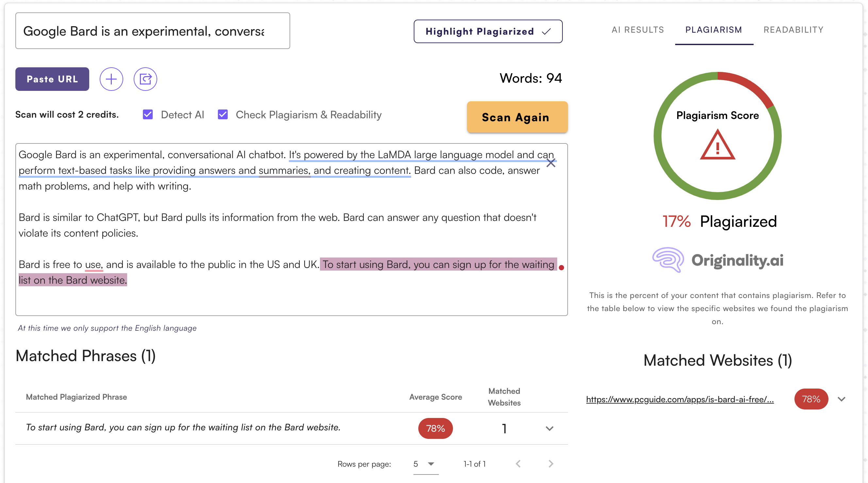Open the Rows per page dropdown
The width and height of the screenshot is (868, 483).
(x=426, y=464)
